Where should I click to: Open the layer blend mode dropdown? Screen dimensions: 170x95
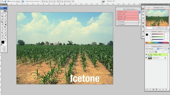(152, 49)
